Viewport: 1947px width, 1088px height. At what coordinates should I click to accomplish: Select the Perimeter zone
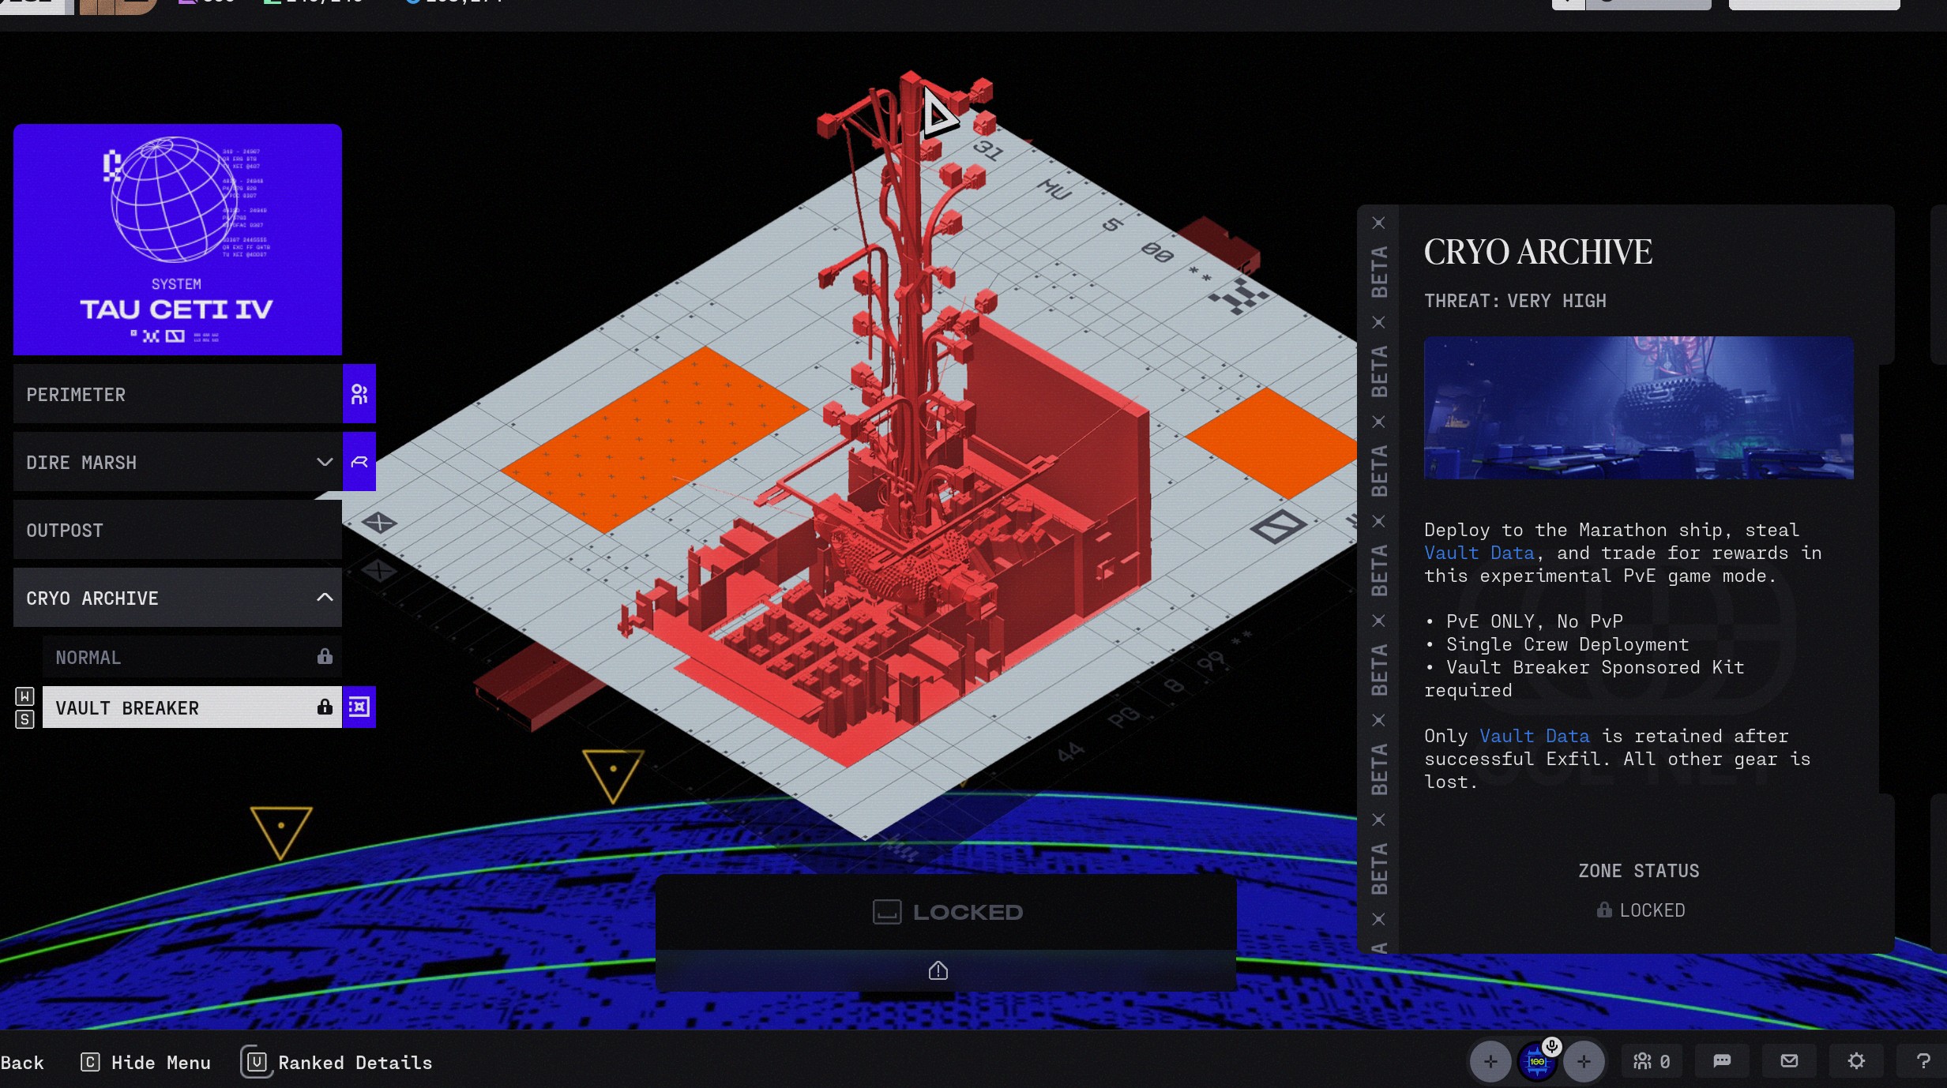(178, 394)
